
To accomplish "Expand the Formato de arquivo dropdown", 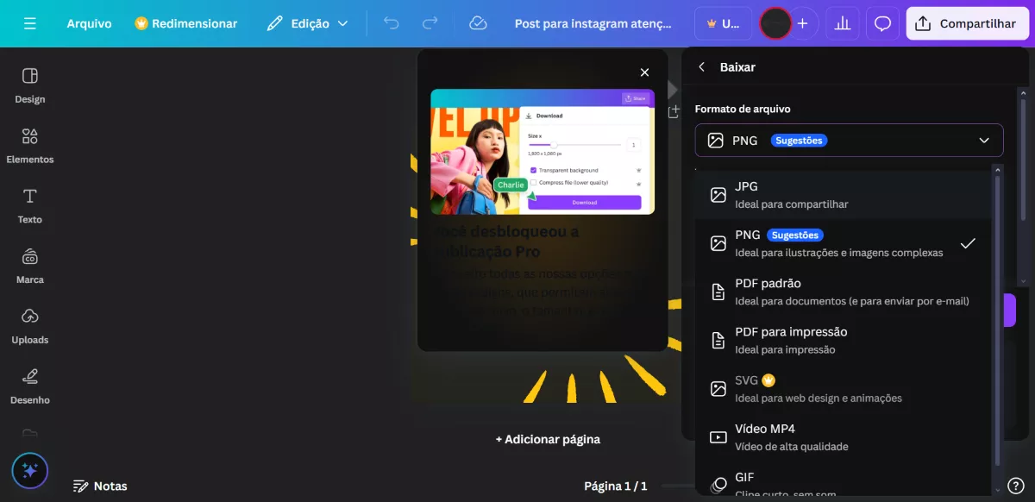I will [x=849, y=140].
